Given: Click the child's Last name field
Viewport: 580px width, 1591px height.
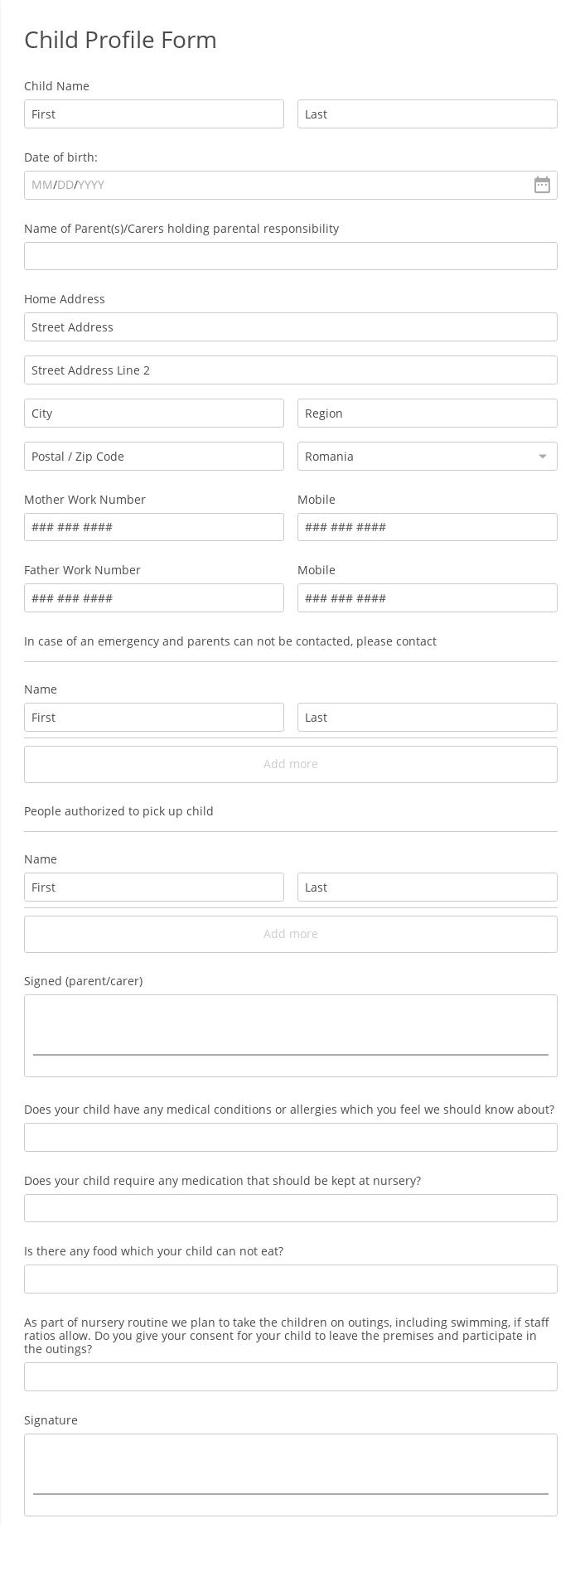Looking at the screenshot, I should (427, 114).
